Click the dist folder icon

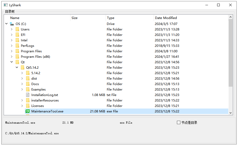tap(28, 78)
